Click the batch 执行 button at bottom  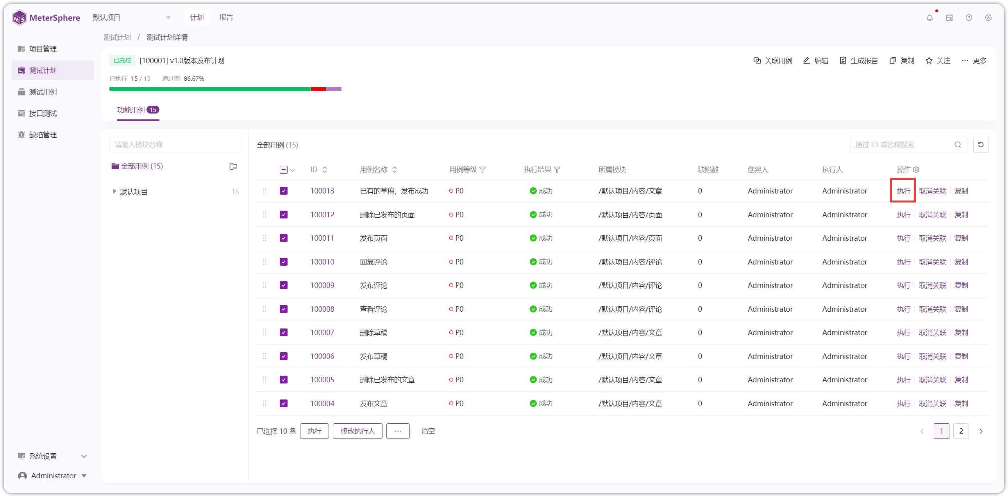[314, 431]
